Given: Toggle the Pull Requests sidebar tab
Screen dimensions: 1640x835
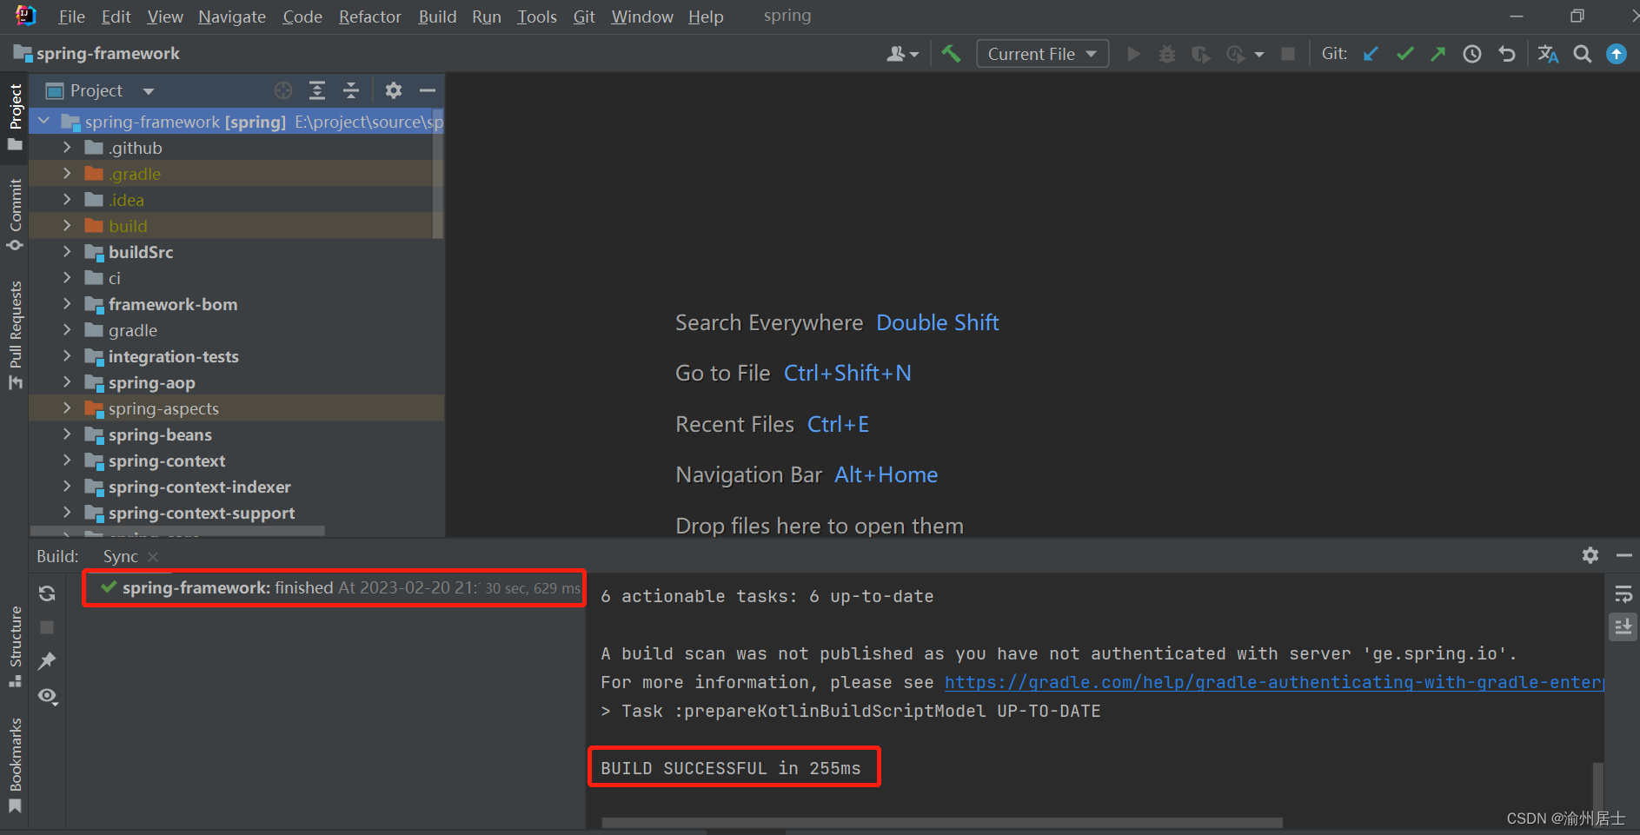Looking at the screenshot, I should [15, 335].
